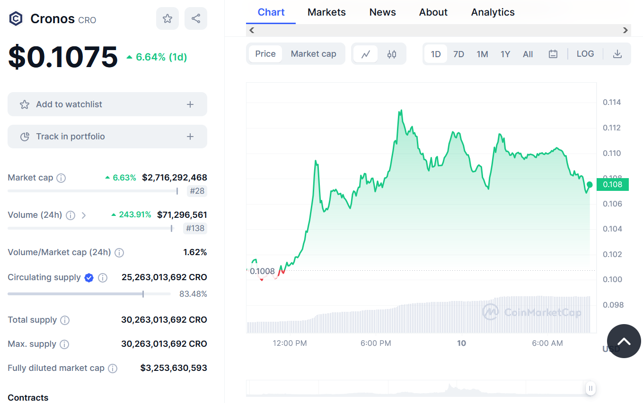Open the Circulating supply info icon
The image size is (643, 403).
[103, 278]
